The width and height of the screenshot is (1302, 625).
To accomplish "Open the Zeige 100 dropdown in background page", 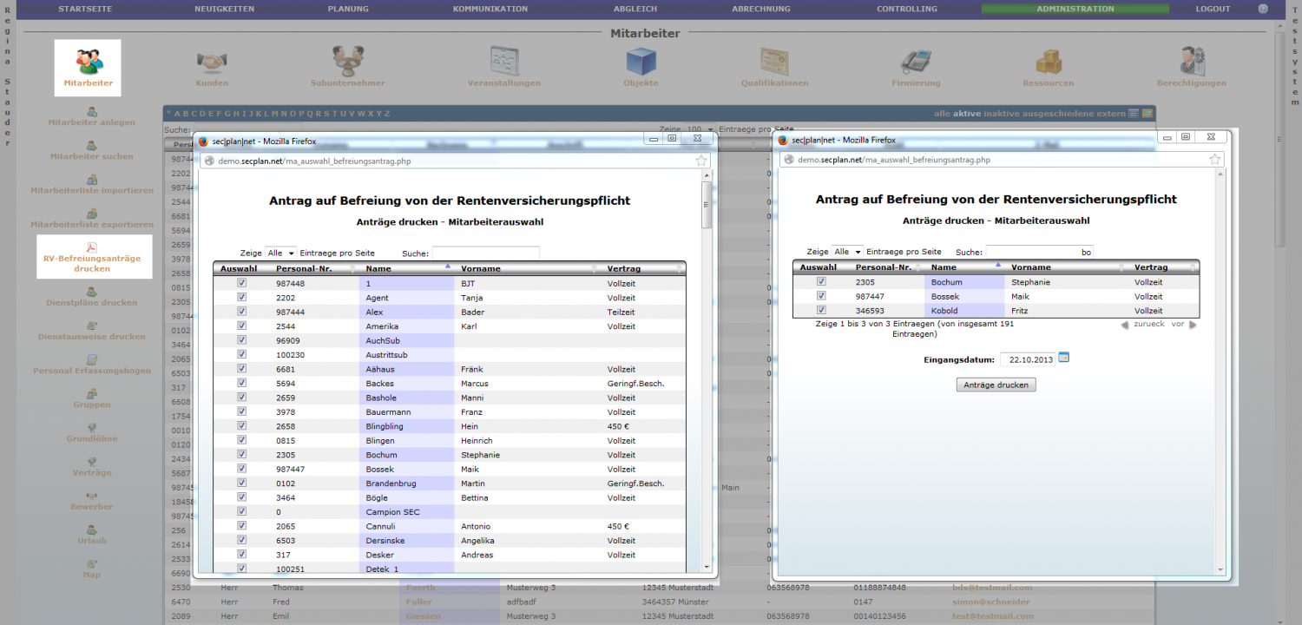I will point(700,128).
